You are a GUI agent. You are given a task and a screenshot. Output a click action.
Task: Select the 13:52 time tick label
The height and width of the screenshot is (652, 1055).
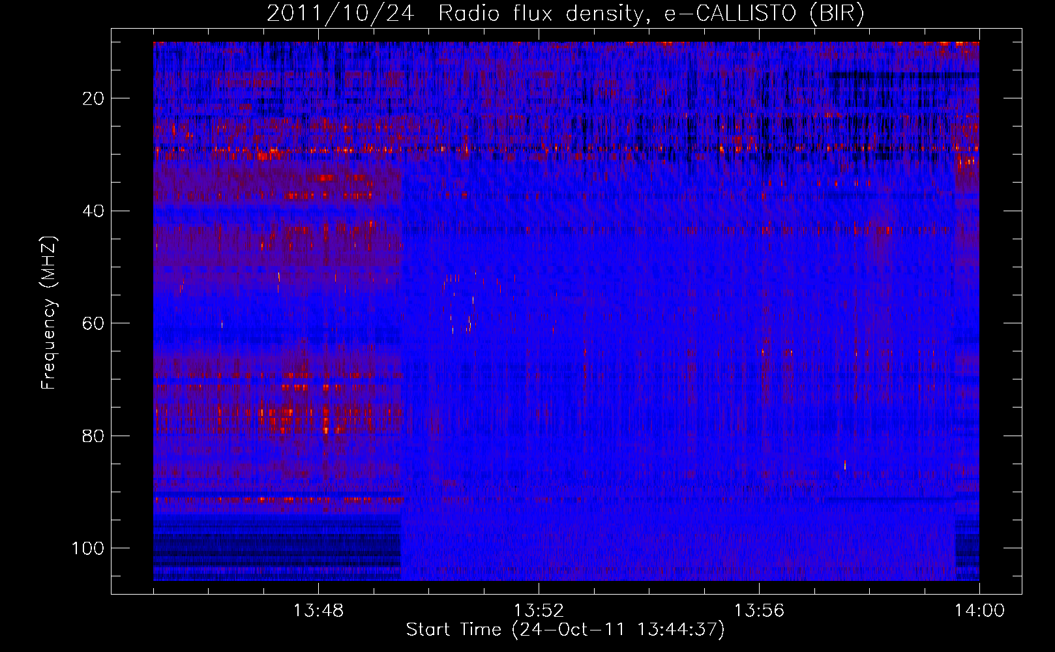coord(539,611)
